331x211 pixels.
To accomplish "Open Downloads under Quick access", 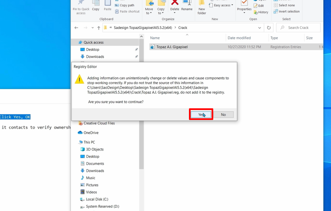I will tap(95, 57).
